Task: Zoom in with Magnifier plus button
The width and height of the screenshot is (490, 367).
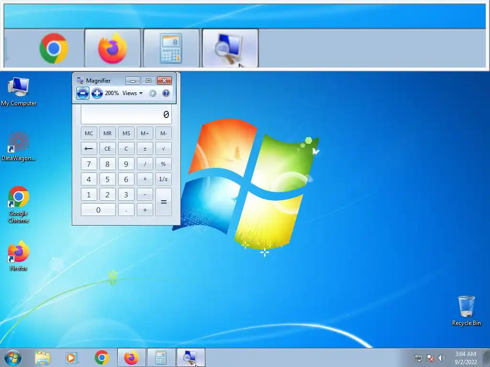Action: coord(97,93)
